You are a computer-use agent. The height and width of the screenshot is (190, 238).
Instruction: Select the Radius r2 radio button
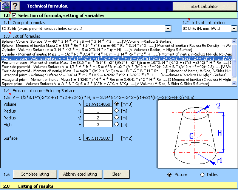[x=116, y=117]
